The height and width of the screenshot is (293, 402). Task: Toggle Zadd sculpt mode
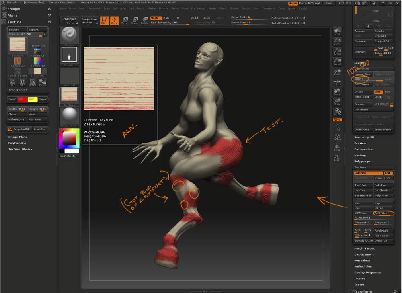tap(194, 18)
